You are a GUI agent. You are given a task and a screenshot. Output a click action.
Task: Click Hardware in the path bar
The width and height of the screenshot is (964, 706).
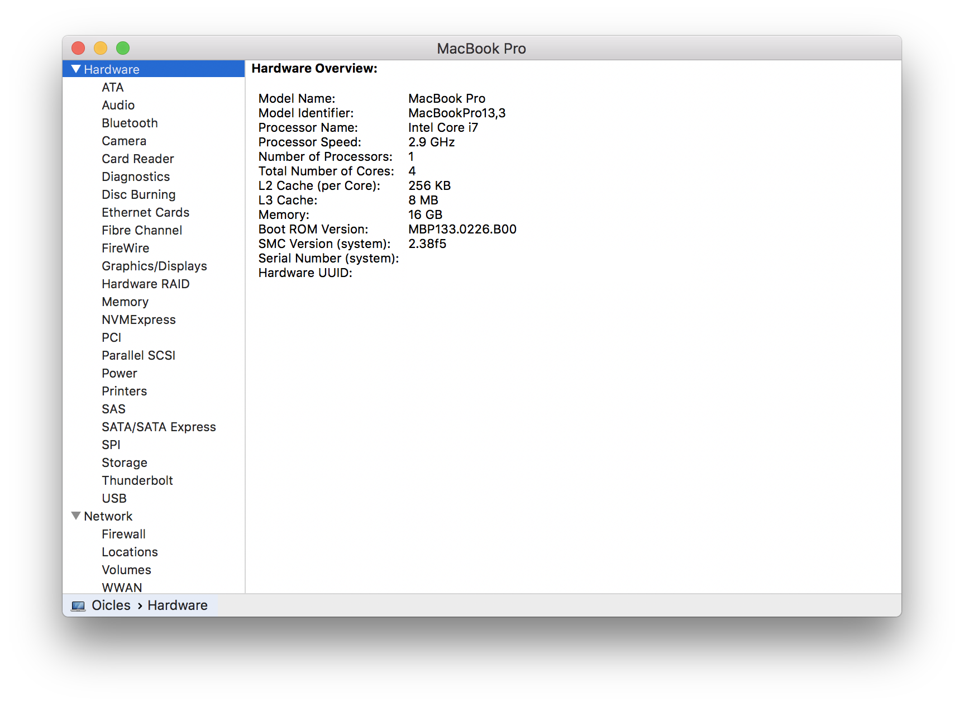pos(178,605)
